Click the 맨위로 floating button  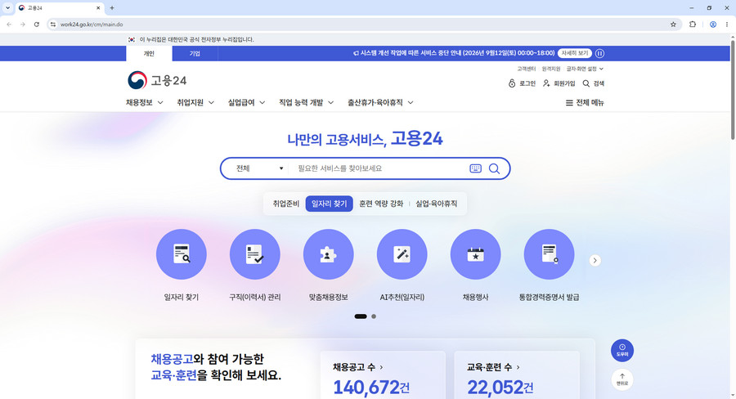[x=622, y=379]
